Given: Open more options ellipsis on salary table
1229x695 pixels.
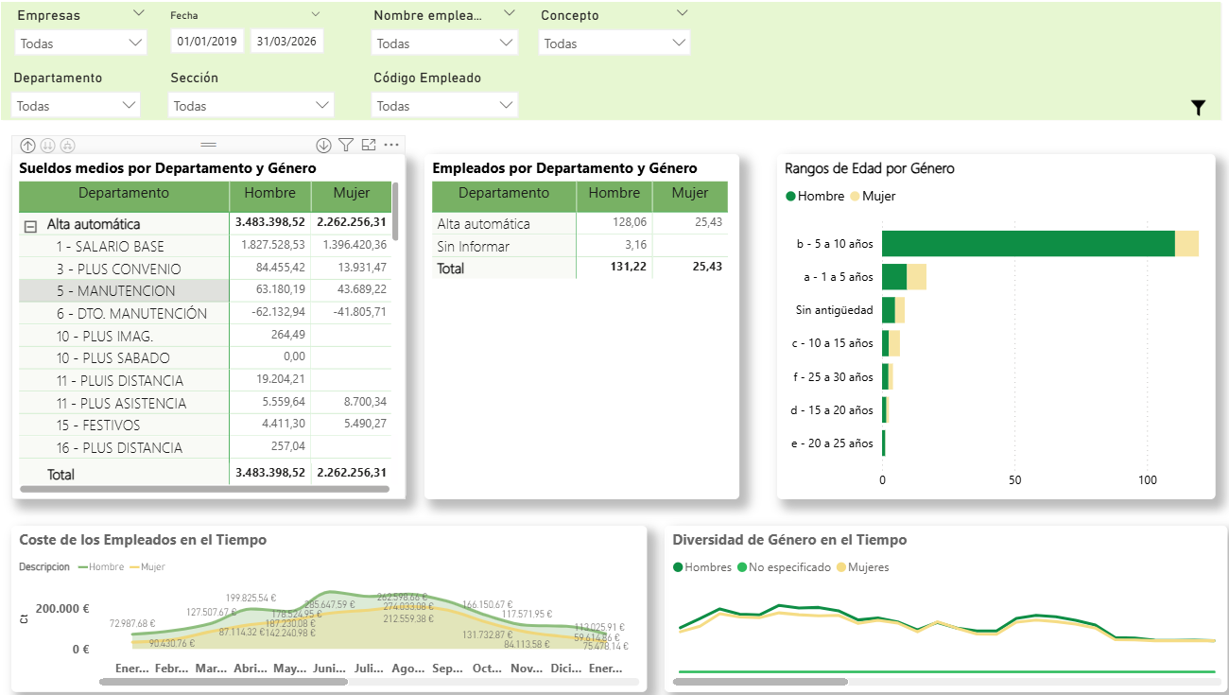Looking at the screenshot, I should [x=391, y=146].
